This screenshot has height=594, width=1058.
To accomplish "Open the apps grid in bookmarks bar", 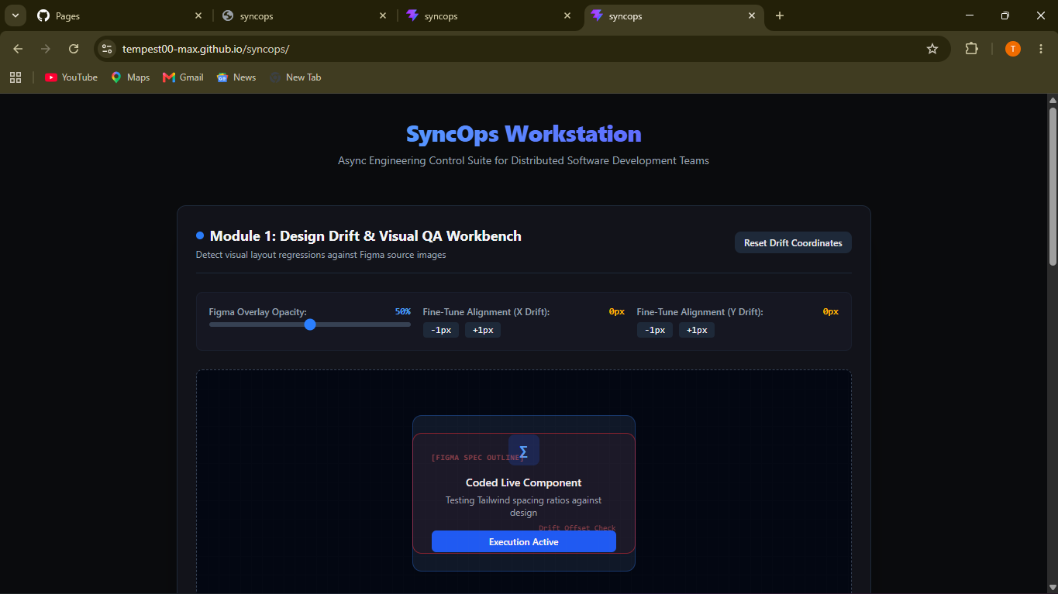I will 16,77.
